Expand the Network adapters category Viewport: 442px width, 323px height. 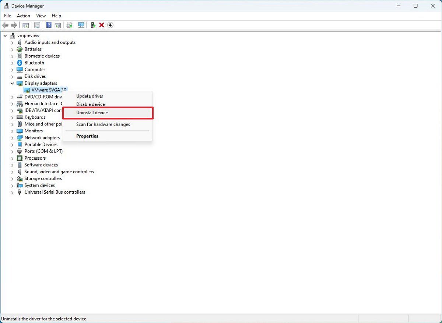pos(12,138)
